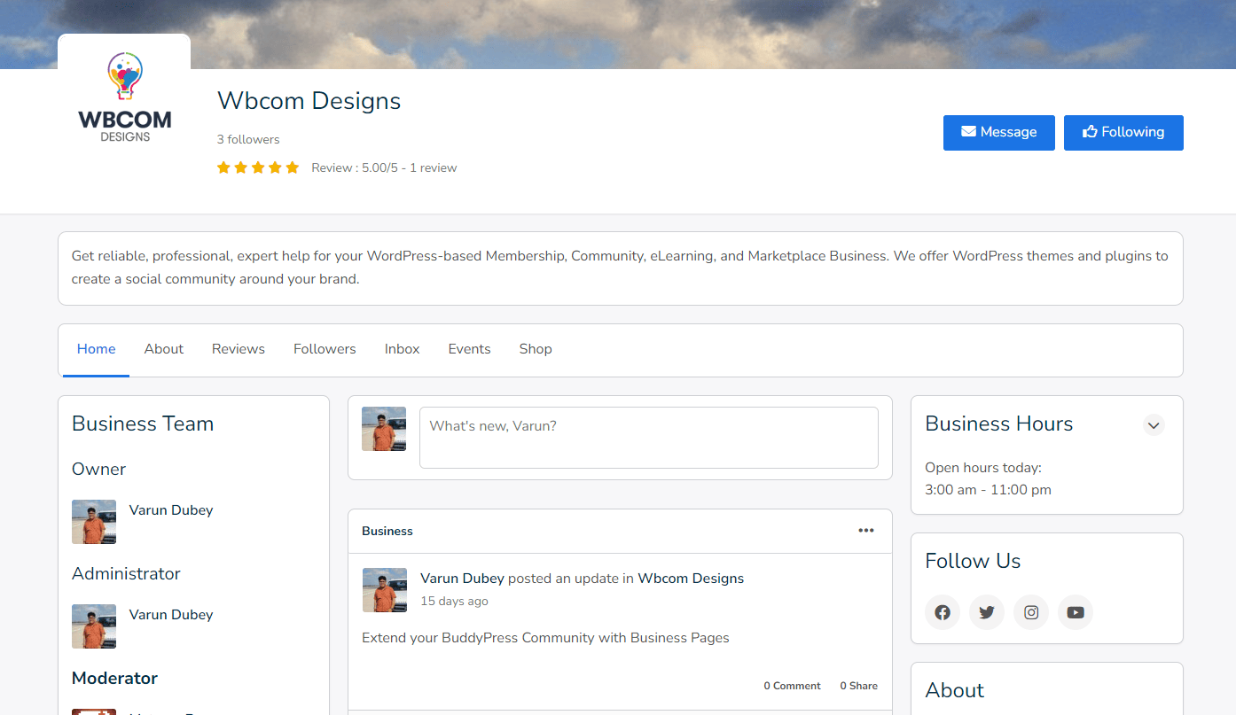Switch to the About tab
The image size is (1236, 715).
click(164, 349)
